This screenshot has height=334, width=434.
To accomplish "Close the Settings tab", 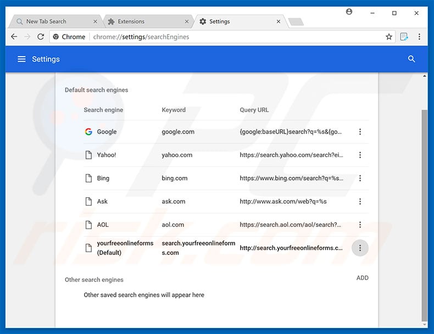I will click(279, 21).
